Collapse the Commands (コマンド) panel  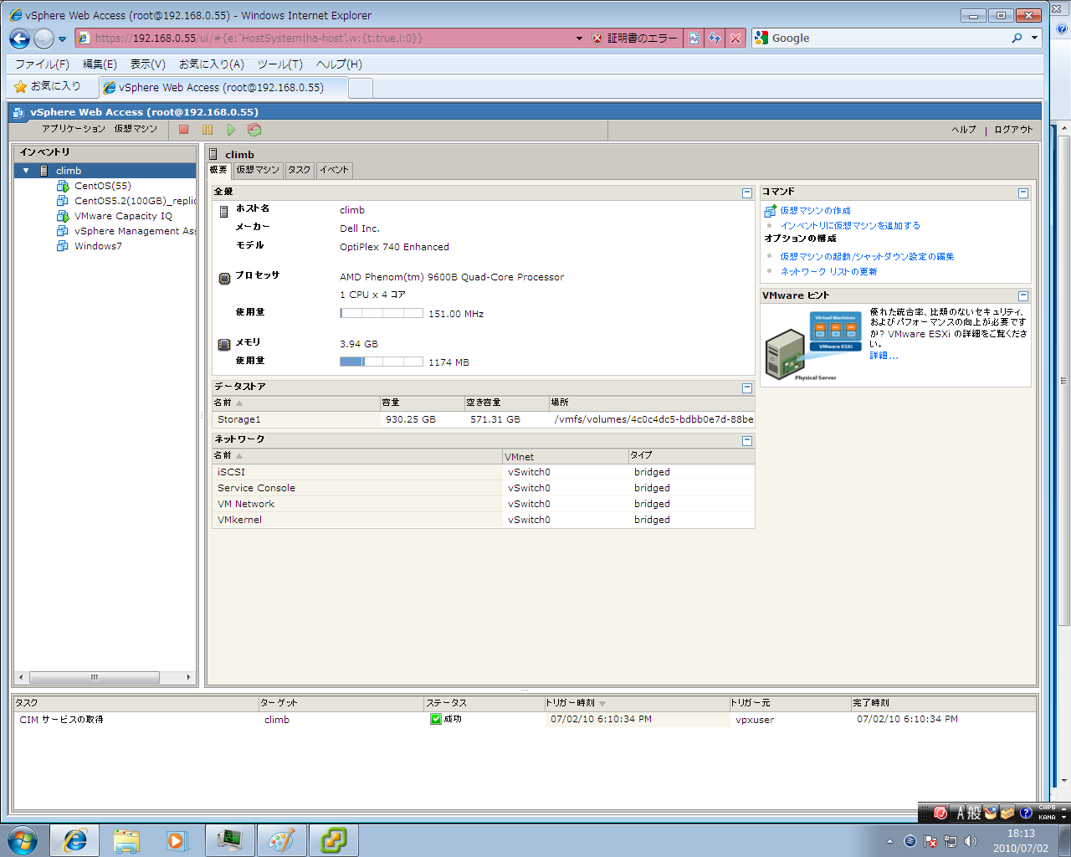click(x=1023, y=193)
